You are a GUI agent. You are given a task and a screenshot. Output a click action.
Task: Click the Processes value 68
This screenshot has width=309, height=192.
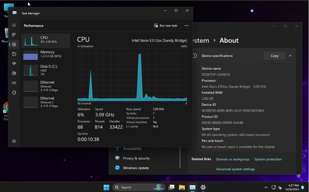point(80,127)
